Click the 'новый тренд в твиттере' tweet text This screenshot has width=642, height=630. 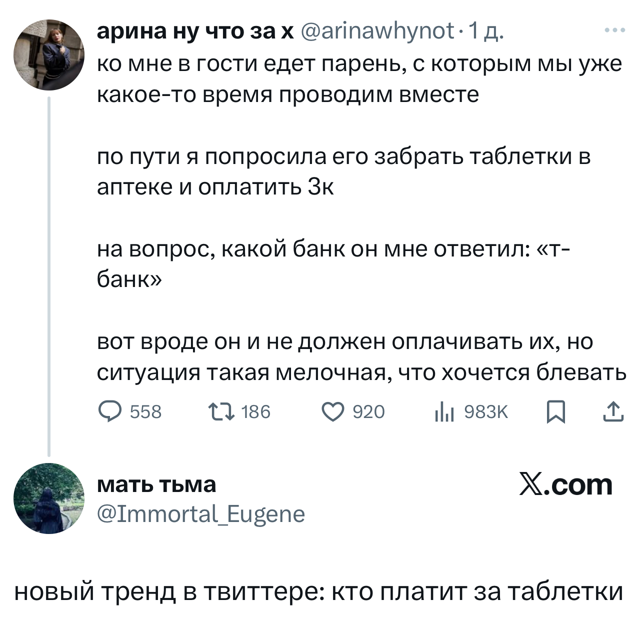point(318,592)
